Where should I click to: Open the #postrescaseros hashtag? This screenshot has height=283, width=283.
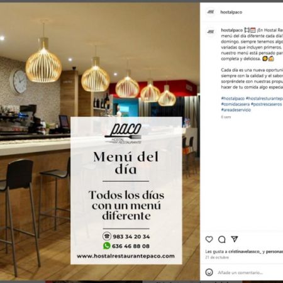pos(267,104)
